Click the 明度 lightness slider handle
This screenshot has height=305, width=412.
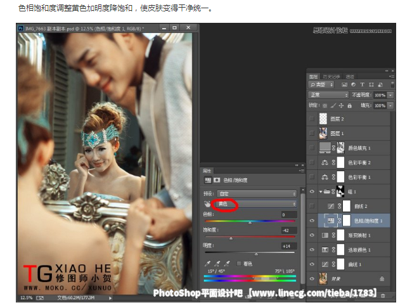[256, 254]
